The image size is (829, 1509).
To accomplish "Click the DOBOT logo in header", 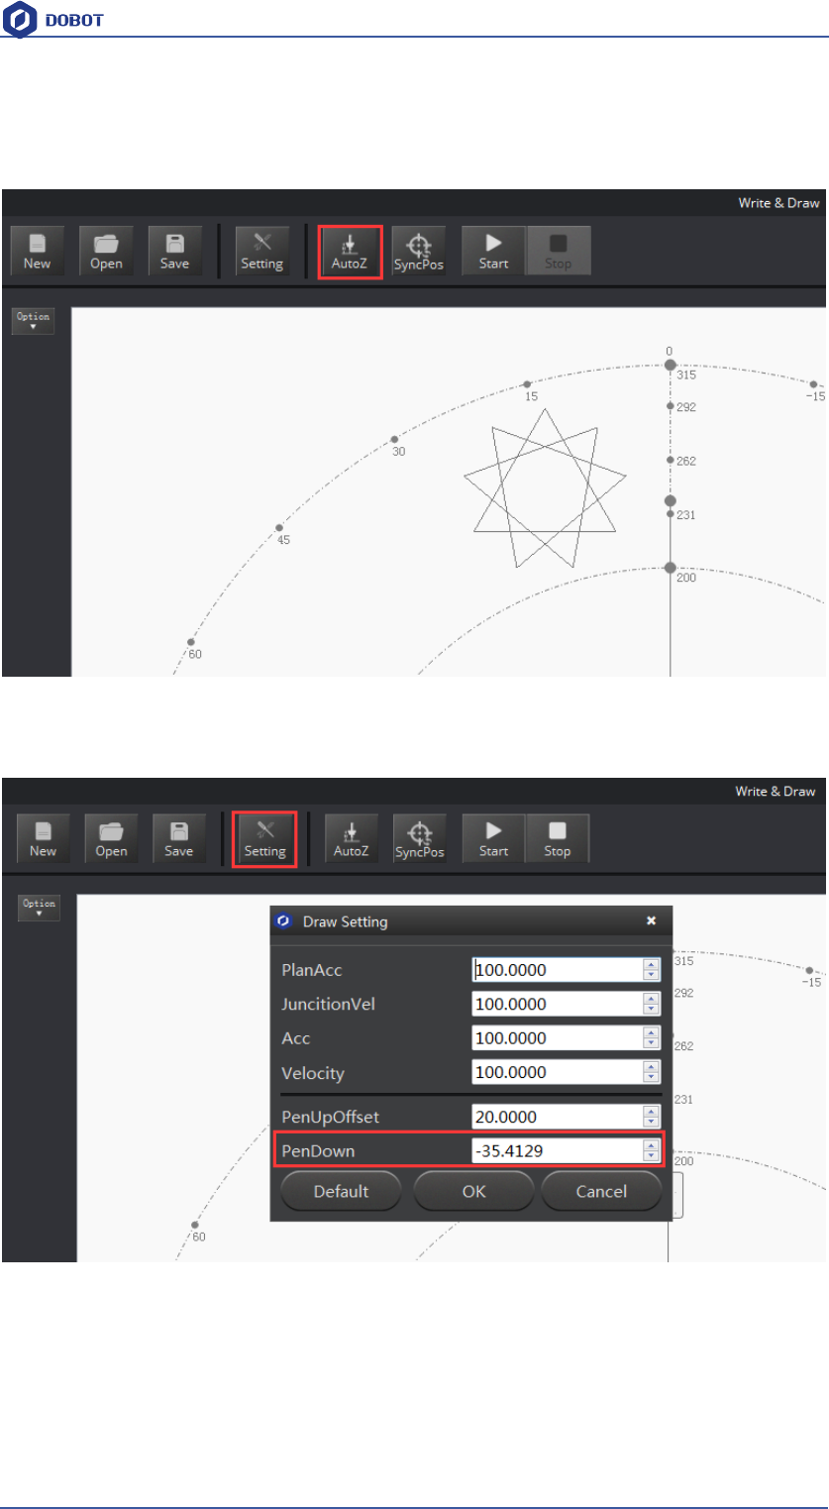I will 53,20.
